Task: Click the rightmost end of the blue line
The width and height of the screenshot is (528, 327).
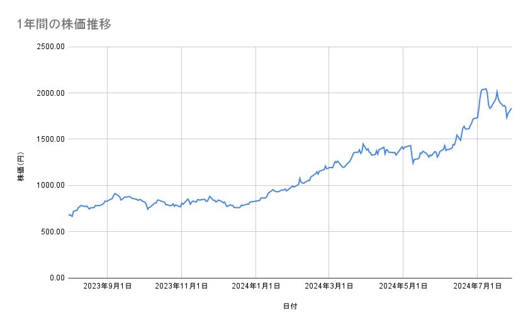Action: click(511, 108)
